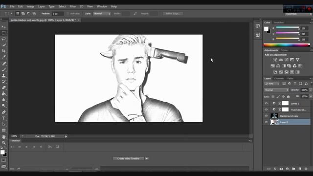Select the Quick Selection tool
313x176 pixels.
pyautogui.click(x=3, y=45)
